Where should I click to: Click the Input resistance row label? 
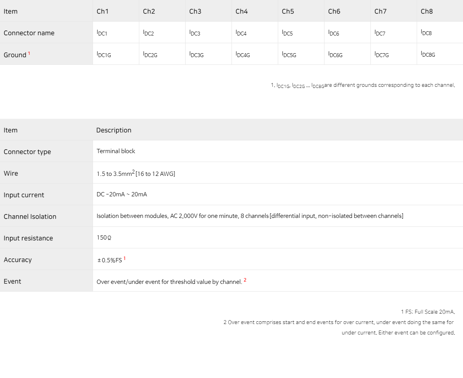tap(28, 238)
